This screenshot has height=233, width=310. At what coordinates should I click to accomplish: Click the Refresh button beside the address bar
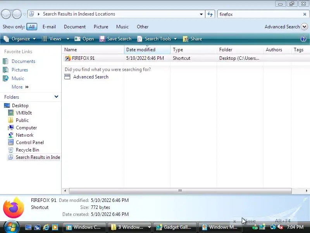pyautogui.click(x=210, y=14)
